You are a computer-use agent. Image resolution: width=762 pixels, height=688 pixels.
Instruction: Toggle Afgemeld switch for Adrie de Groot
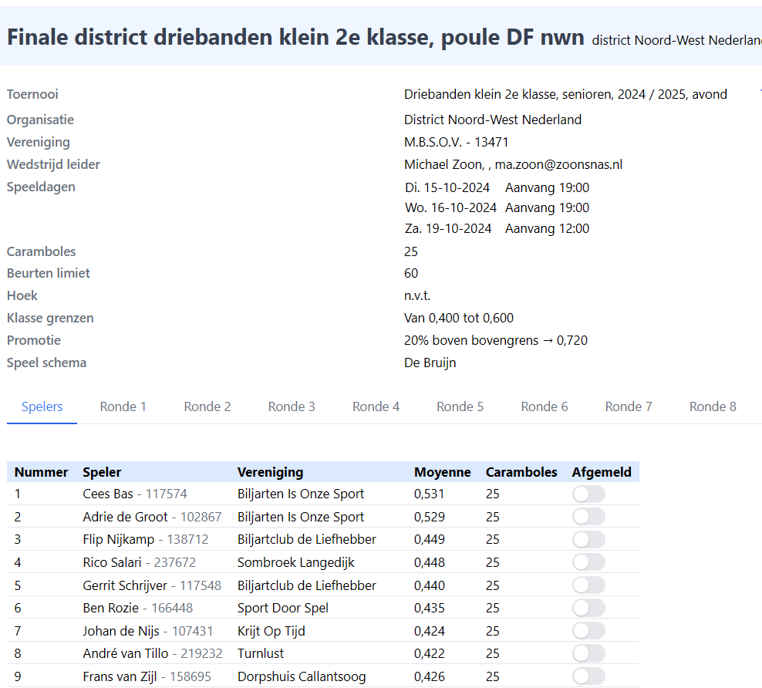(588, 517)
